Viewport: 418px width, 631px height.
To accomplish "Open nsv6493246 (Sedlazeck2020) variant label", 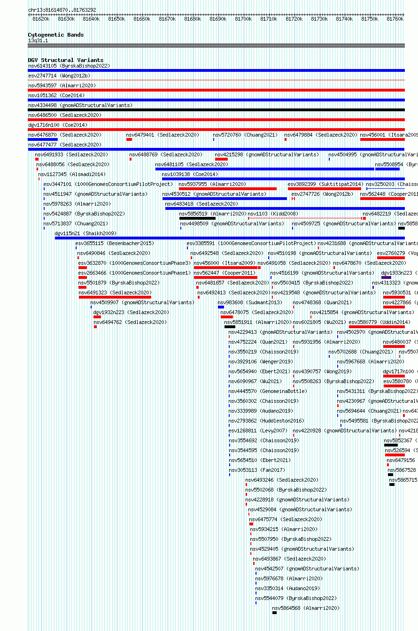I will [x=282, y=480].
